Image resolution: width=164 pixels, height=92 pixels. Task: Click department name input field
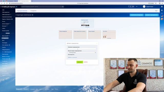pos(82,49)
